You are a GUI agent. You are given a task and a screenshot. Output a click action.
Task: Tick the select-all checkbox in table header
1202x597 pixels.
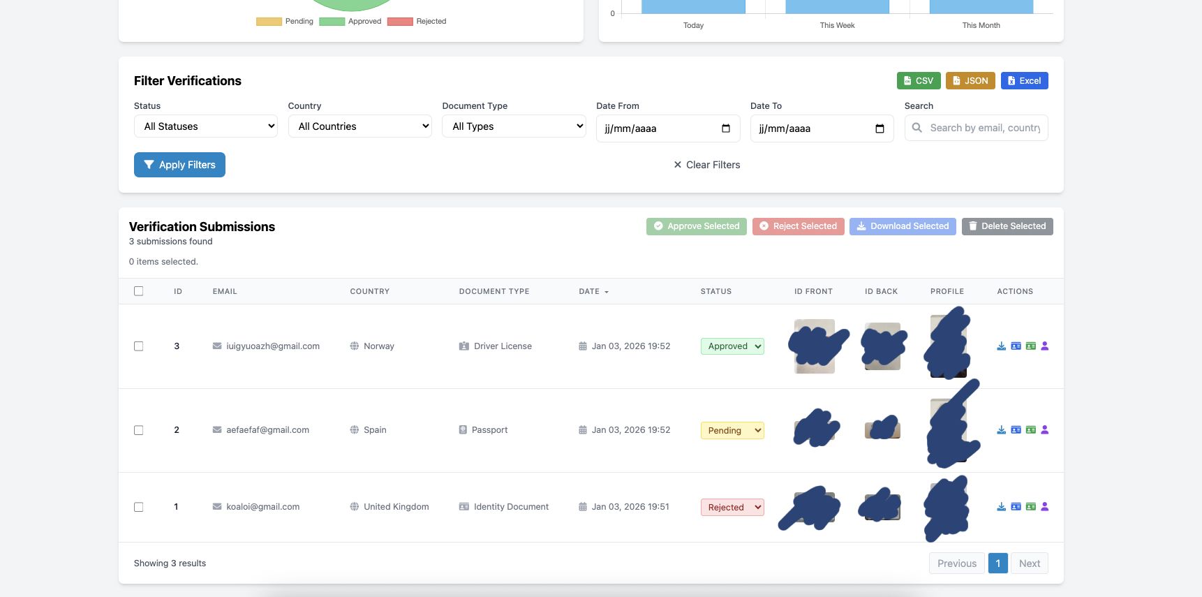[x=139, y=291]
